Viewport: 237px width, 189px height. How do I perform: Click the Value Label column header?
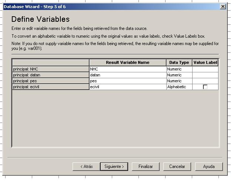[x=205, y=62]
